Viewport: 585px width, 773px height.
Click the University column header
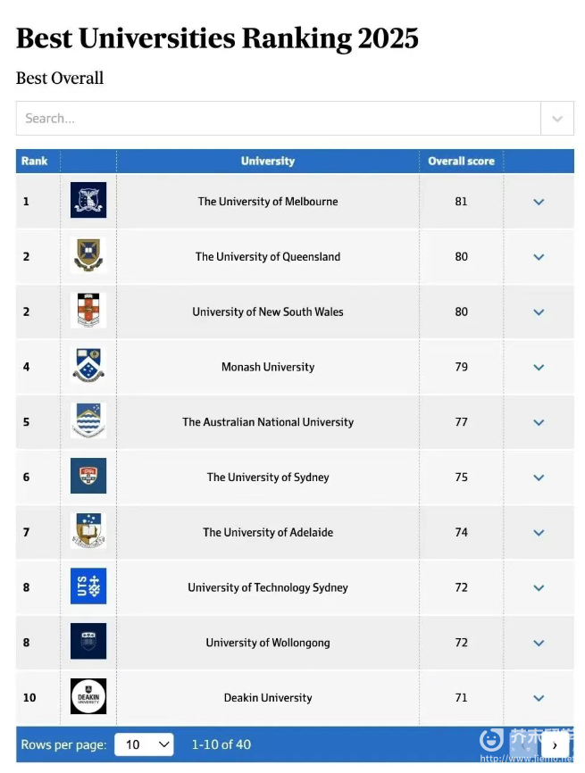coord(268,162)
